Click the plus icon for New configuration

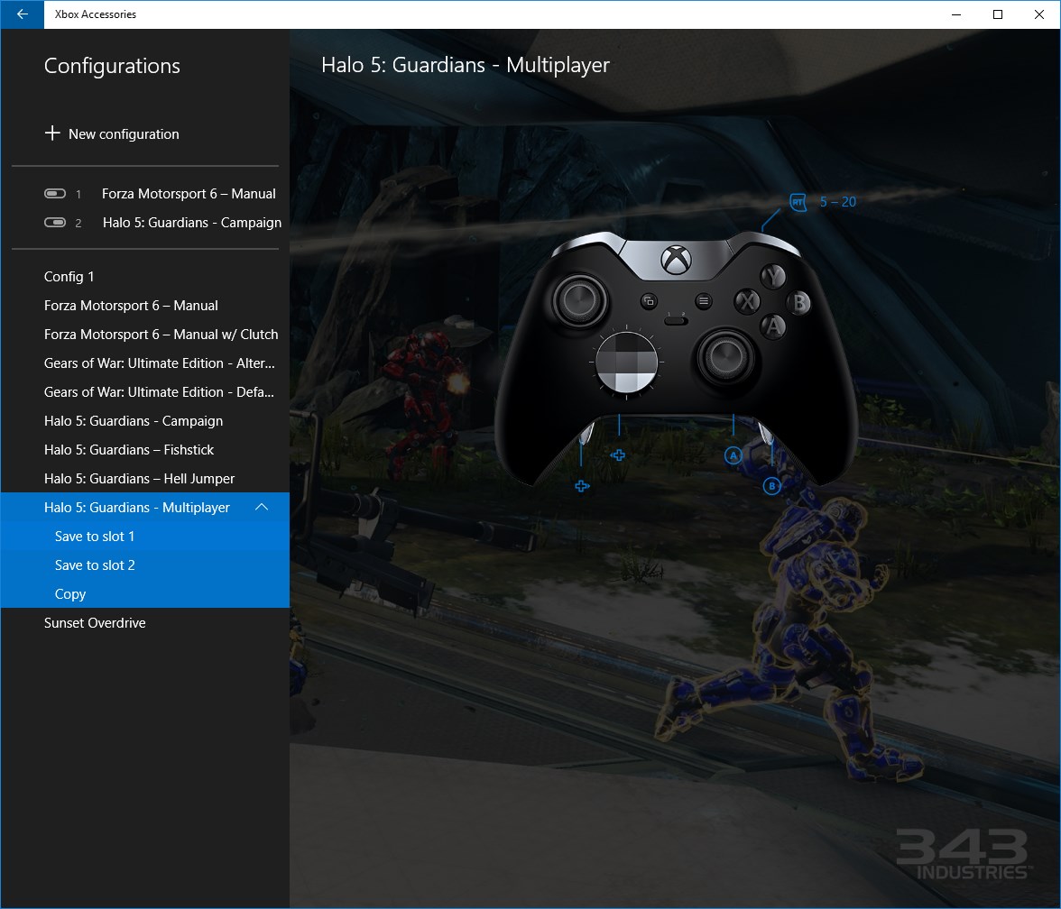52,133
